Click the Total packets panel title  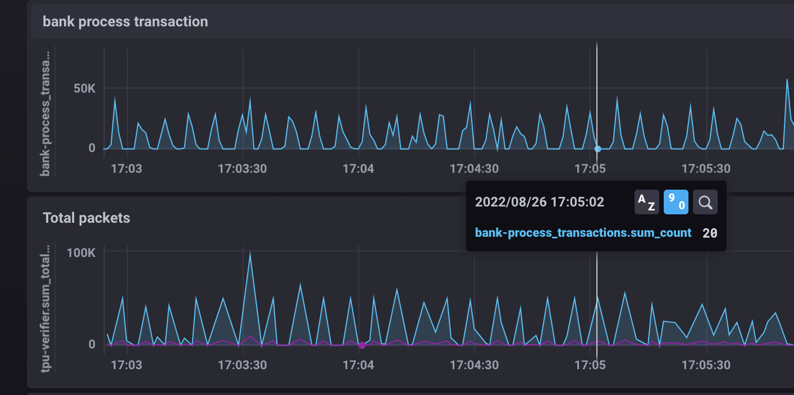click(85, 218)
